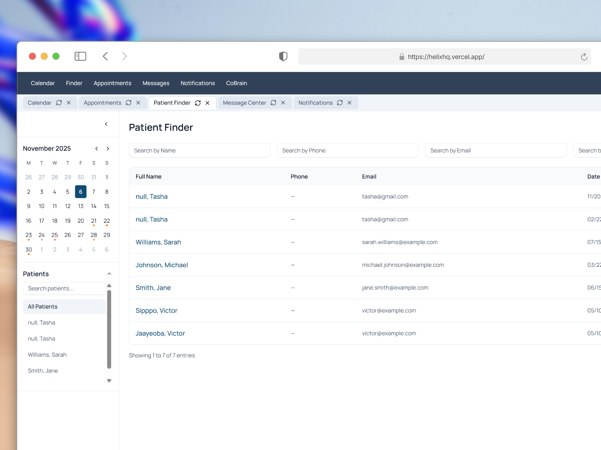
Task: Click the privacy shield icon
Action: 283,56
